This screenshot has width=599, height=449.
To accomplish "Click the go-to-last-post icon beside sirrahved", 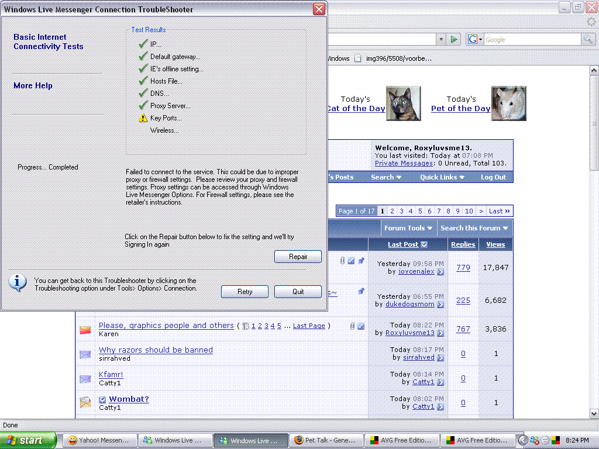I will (x=440, y=358).
